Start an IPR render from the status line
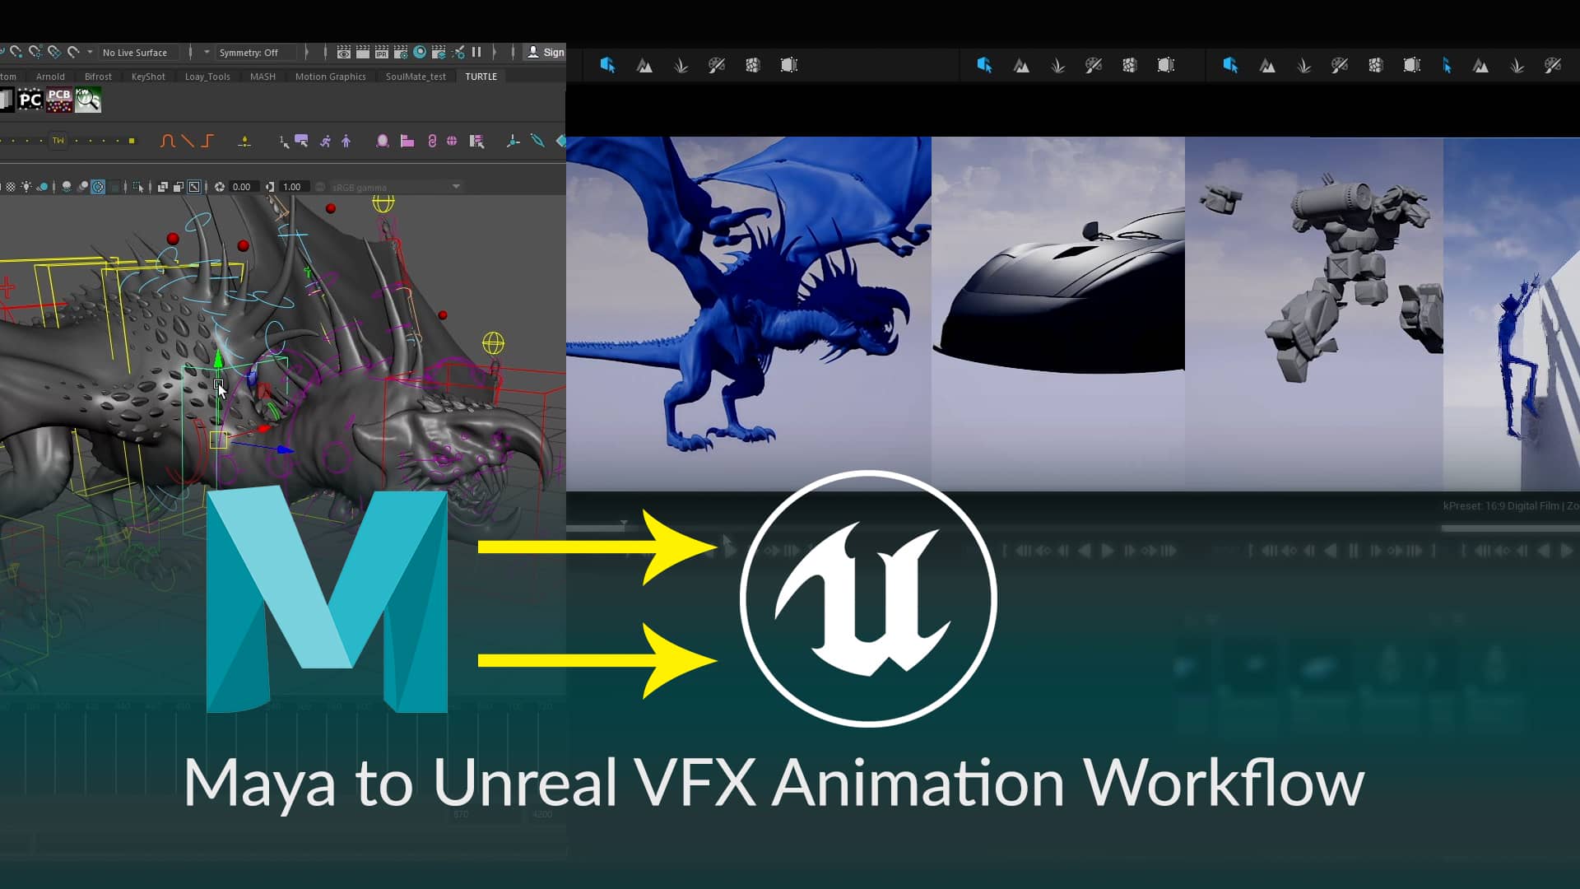This screenshot has height=889, width=1580. tap(383, 52)
